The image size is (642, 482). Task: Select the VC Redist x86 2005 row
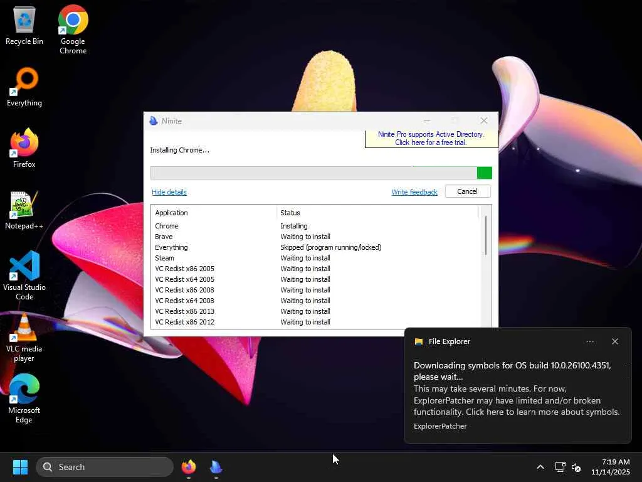click(x=315, y=269)
